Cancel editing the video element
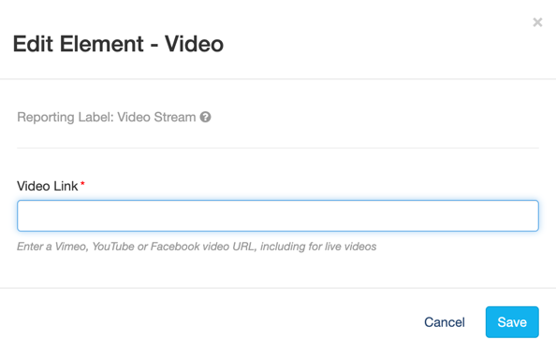556x354 pixels. 445,322
